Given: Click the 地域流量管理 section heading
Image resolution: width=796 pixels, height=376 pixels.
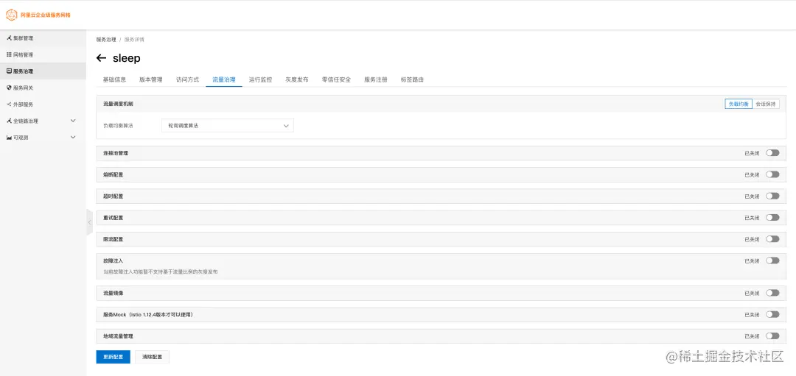Looking at the screenshot, I should (118, 336).
